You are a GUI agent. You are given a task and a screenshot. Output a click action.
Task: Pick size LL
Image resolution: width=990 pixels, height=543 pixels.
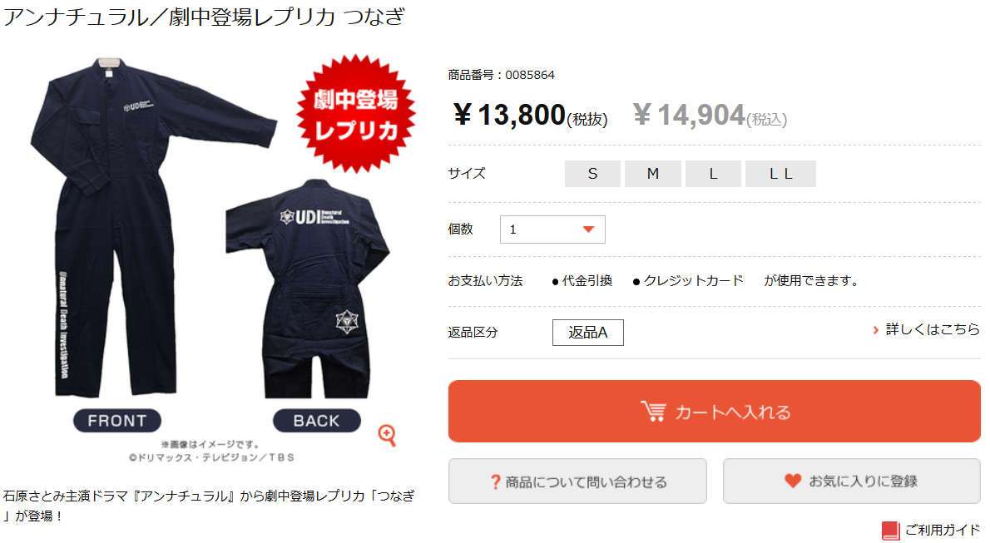(780, 174)
